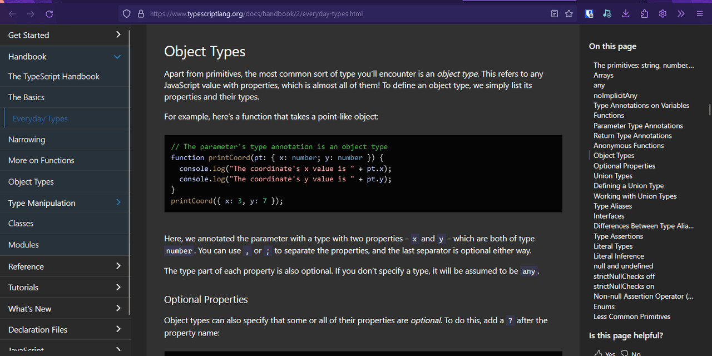Expand the Get Started sidebar section
Viewport: 712px width, 356px height.
[x=117, y=35]
